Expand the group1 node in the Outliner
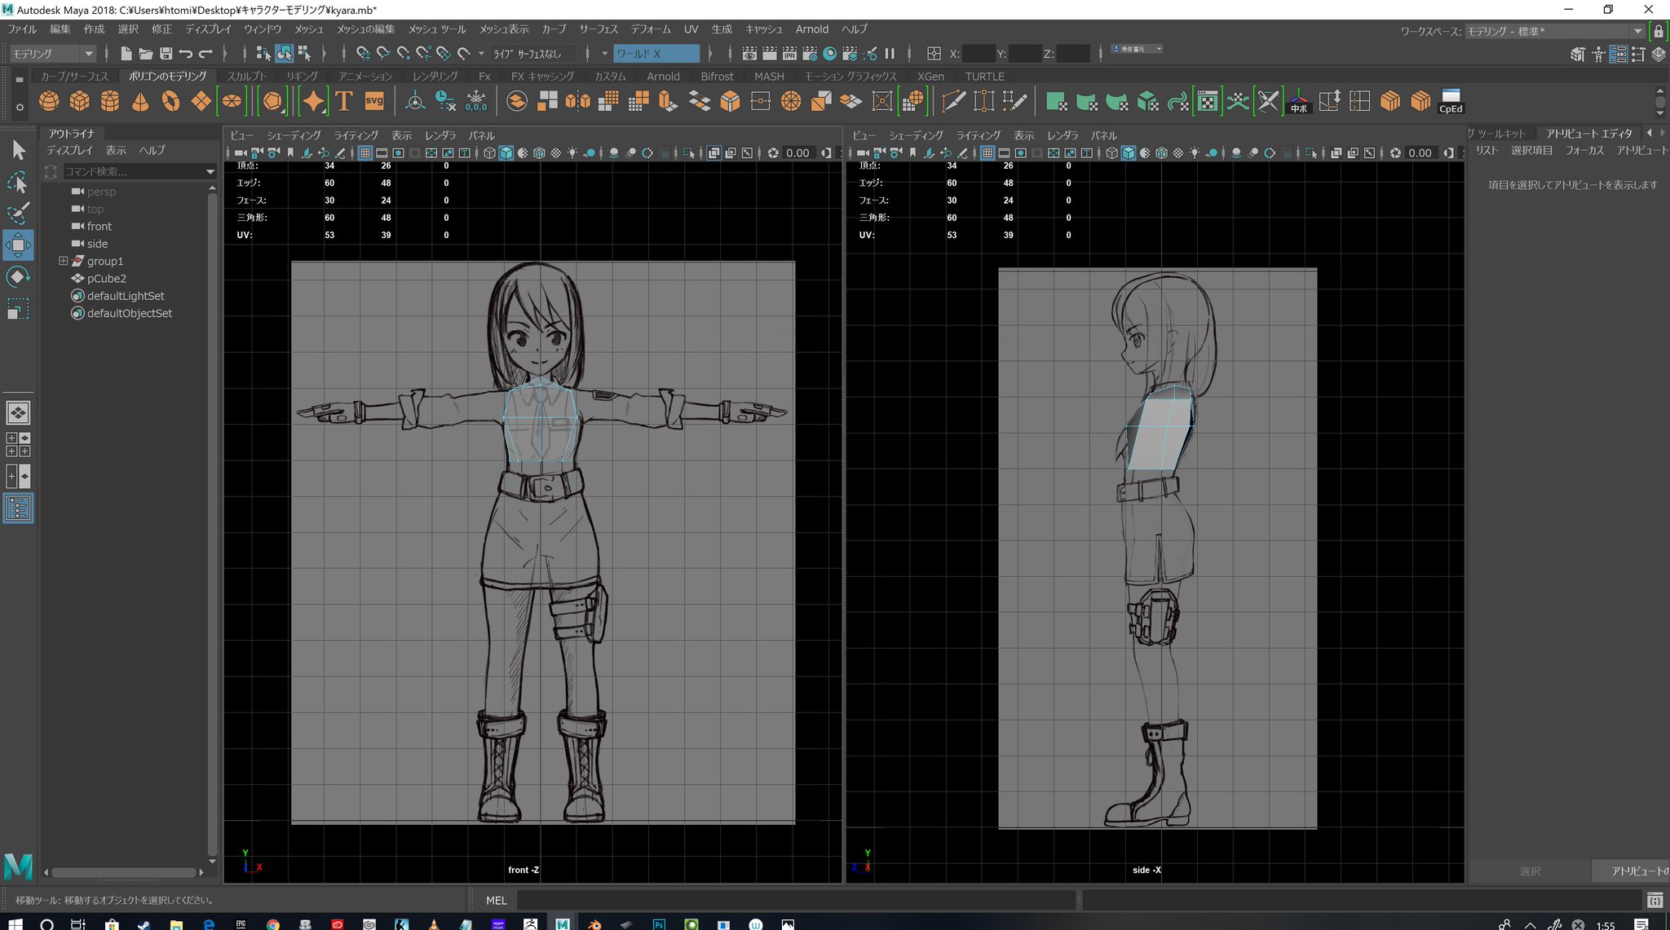Screen dimensions: 1670x930 [x=63, y=261]
